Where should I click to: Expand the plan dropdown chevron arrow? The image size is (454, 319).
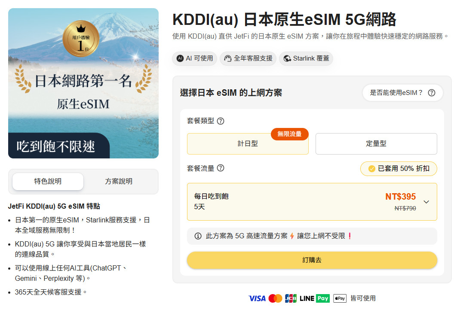coord(426,202)
